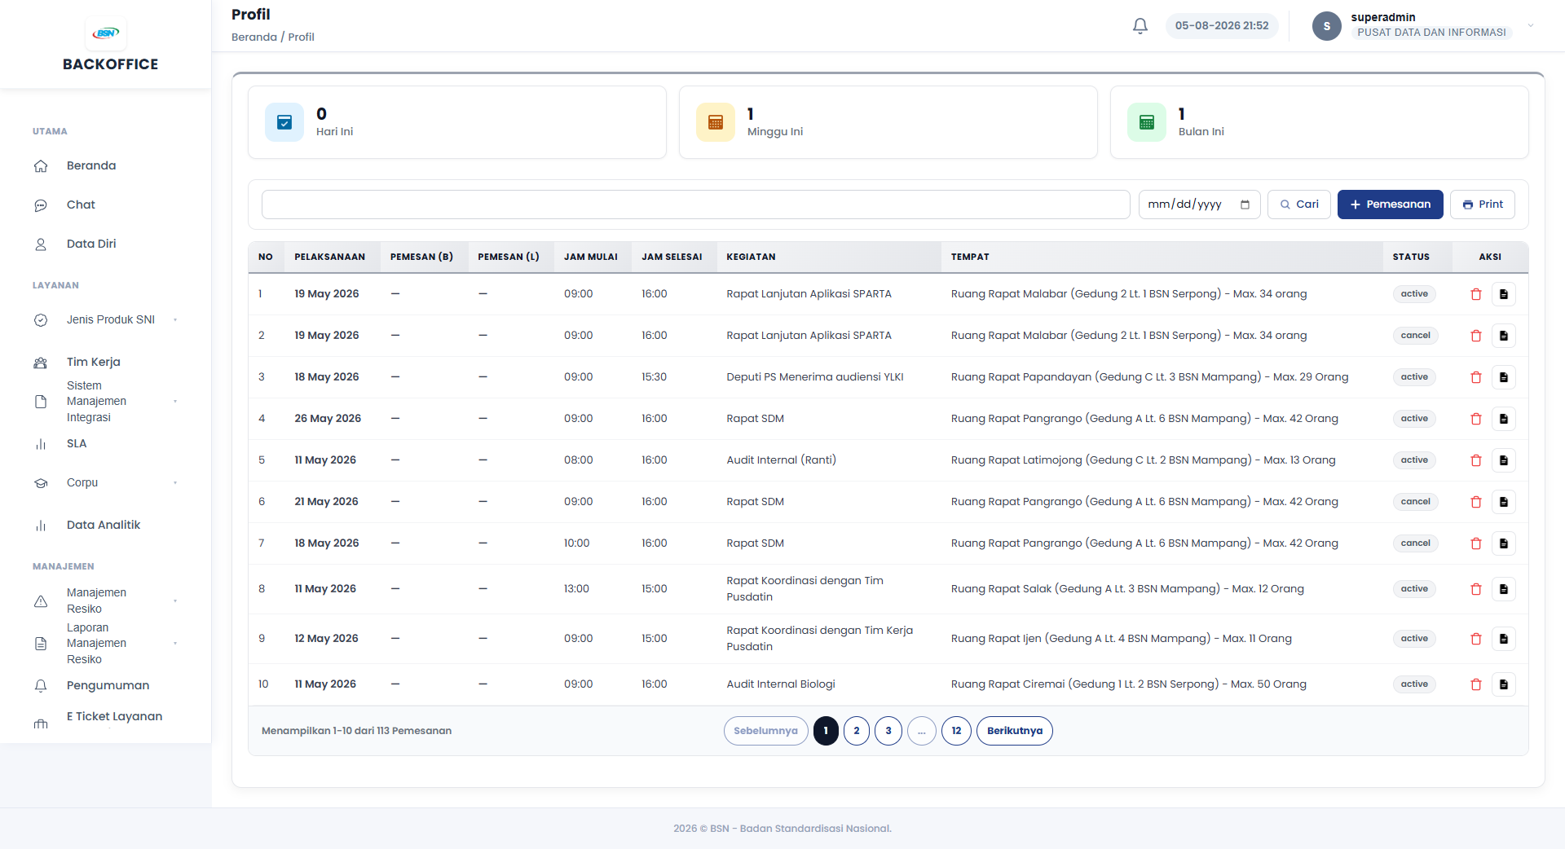Image resolution: width=1565 pixels, height=849 pixels.
Task: Click the search text input field
Action: [695, 205]
